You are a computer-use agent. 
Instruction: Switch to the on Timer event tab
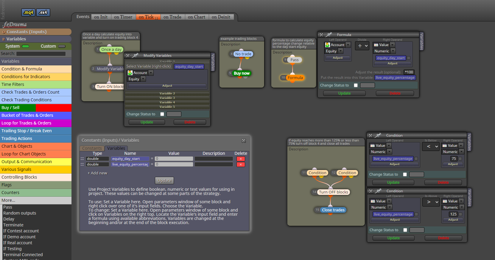click(x=123, y=17)
